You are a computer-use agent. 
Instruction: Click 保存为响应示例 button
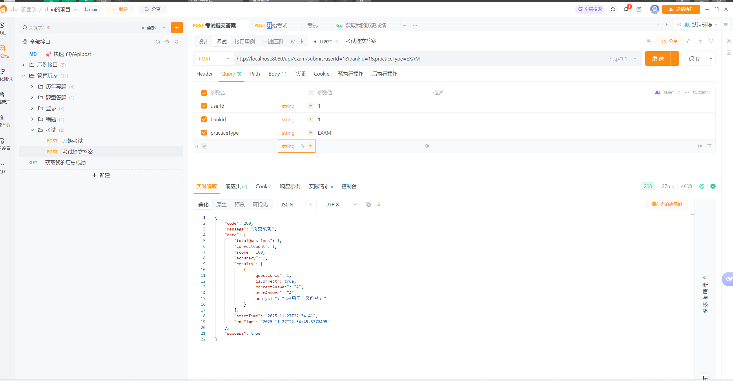[666, 204]
